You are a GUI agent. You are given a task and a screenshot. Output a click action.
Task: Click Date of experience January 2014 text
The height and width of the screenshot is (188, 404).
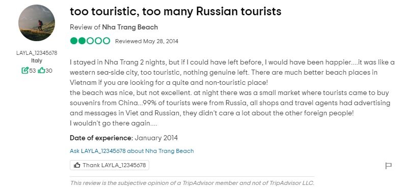[124, 138]
